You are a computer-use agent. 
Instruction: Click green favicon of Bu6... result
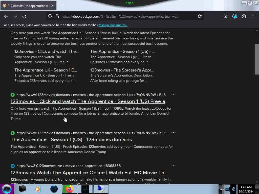[13, 95]
